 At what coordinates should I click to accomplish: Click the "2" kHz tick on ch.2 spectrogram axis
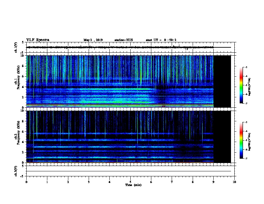click(x=23, y=152)
